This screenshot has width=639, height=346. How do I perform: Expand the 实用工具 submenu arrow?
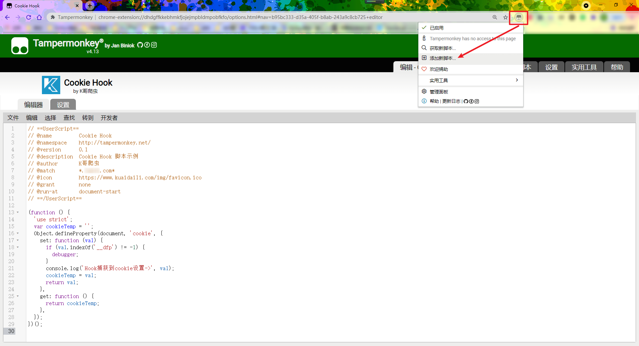pyautogui.click(x=517, y=80)
